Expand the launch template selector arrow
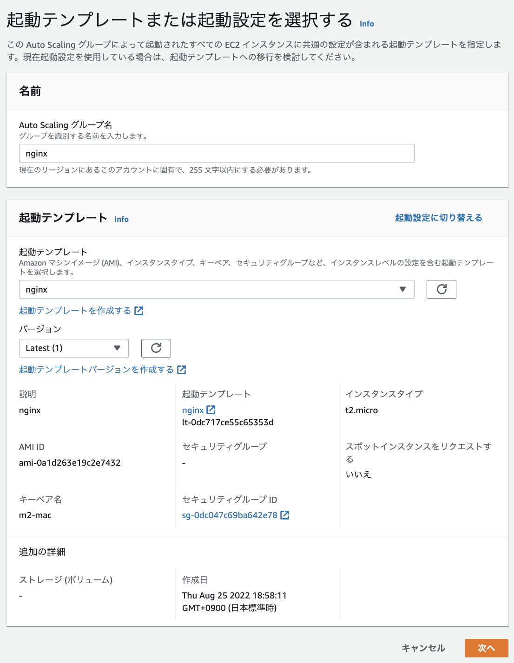 click(402, 289)
